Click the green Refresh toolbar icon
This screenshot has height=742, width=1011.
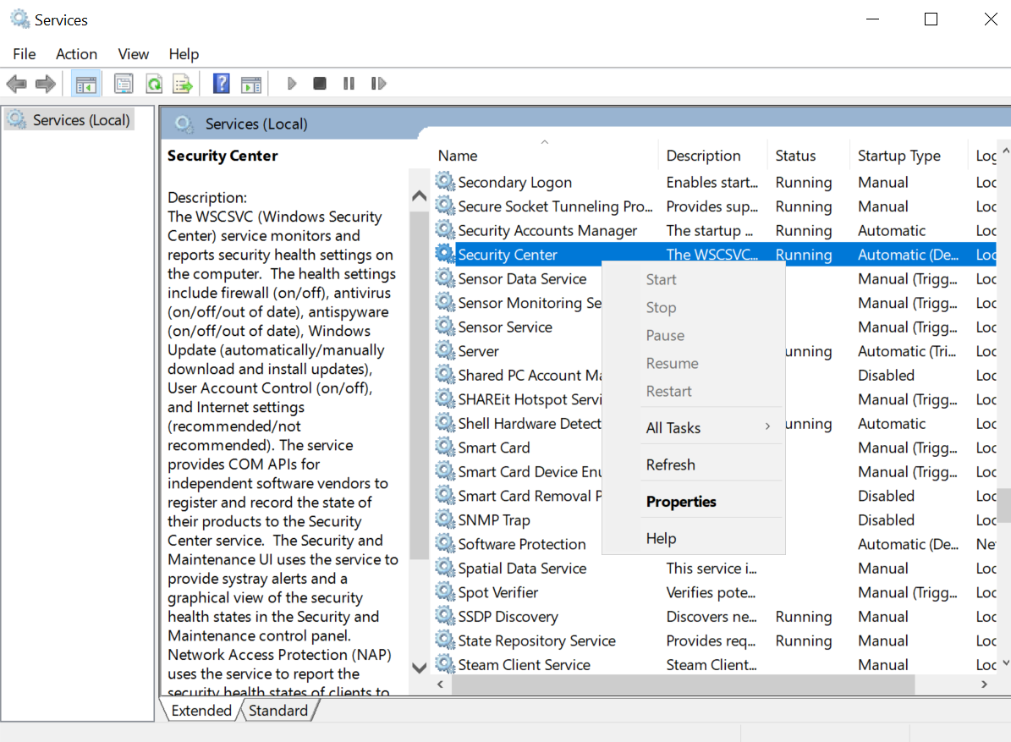coord(154,84)
